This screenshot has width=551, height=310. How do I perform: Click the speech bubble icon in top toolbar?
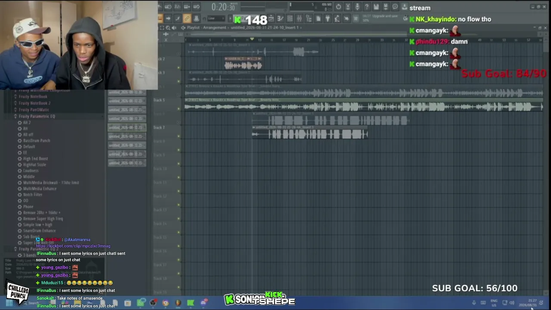(395, 7)
